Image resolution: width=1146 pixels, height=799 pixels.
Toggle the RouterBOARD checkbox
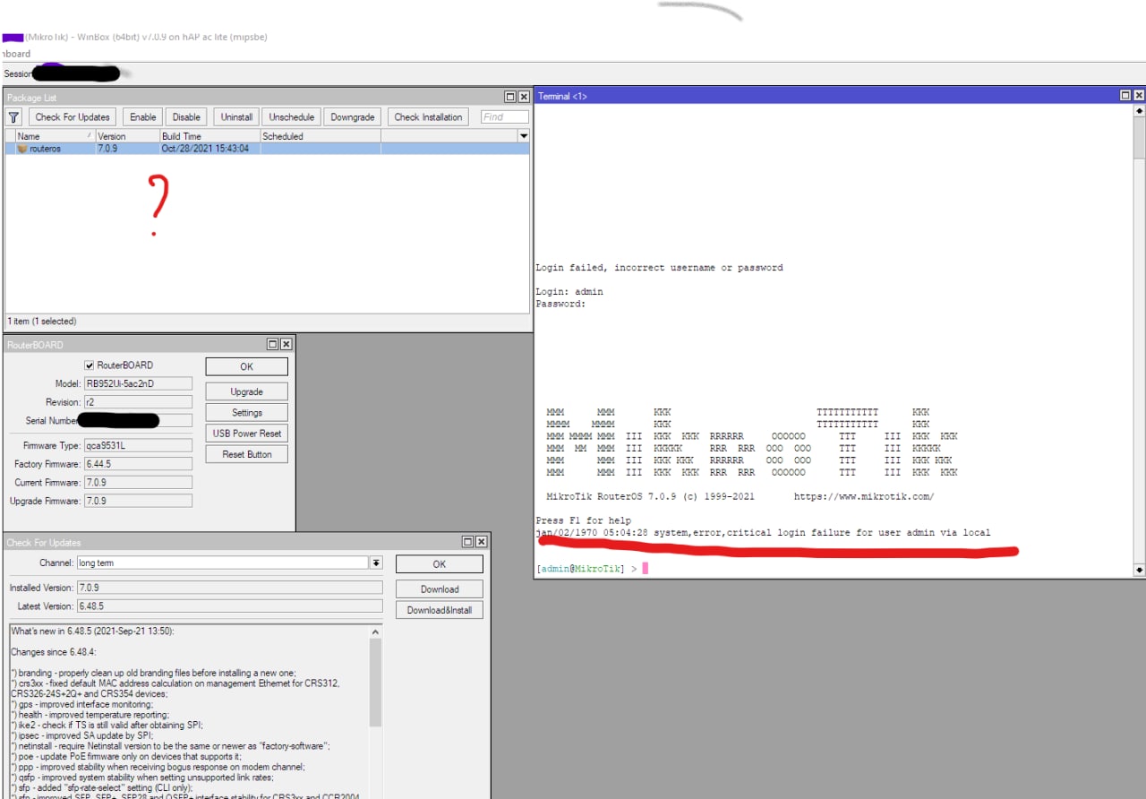[x=90, y=365]
